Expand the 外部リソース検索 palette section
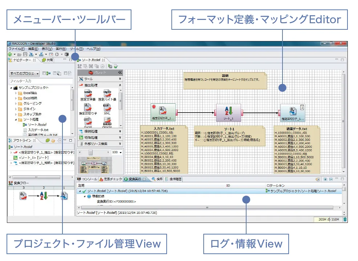 (100, 144)
